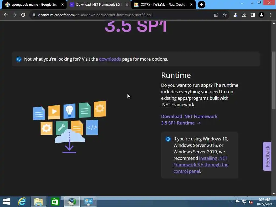
Task: Reload the current page
Action: (23, 15)
